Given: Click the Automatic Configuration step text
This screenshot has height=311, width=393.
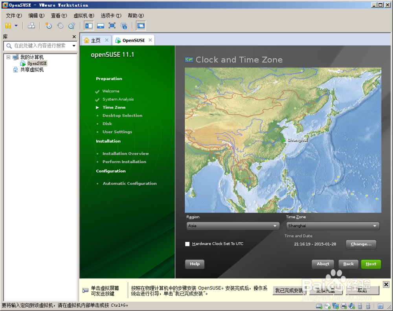Looking at the screenshot, I should 130,183.
